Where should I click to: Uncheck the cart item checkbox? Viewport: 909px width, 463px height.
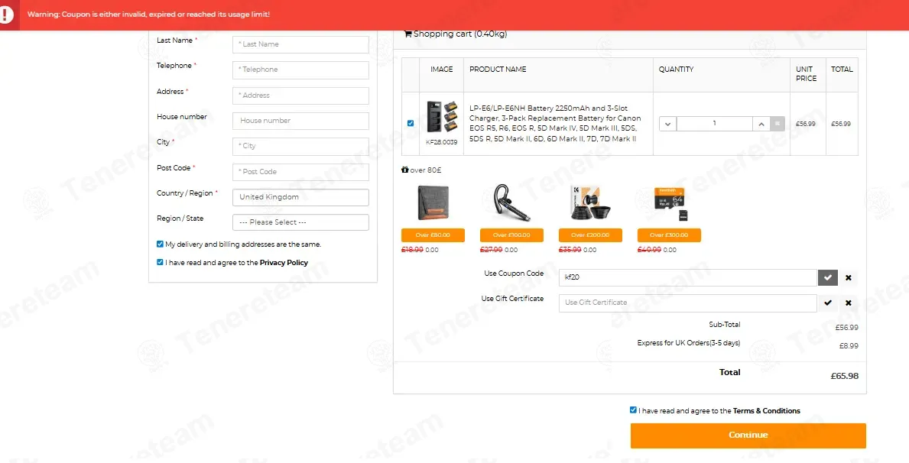coord(411,124)
